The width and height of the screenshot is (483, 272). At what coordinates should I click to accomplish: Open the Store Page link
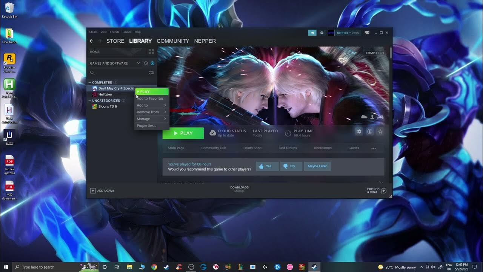176,148
